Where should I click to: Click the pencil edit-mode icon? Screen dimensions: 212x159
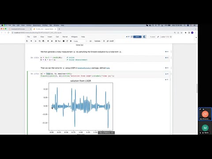[158, 37]
